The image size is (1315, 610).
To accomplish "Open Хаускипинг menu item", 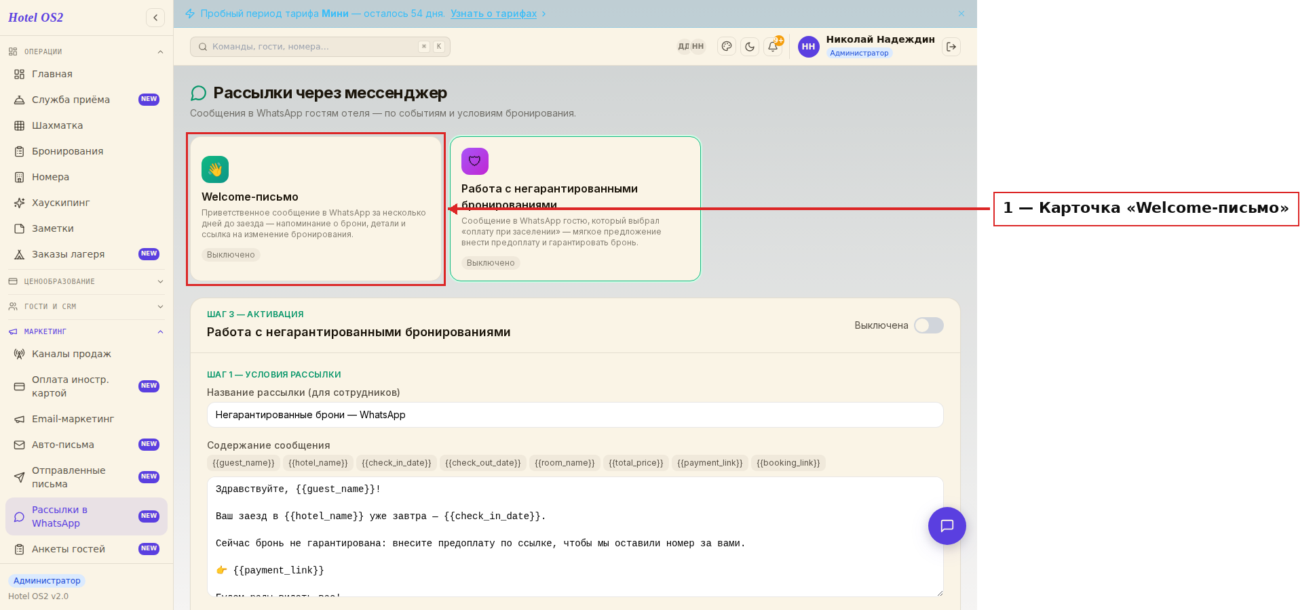I will pyautogui.click(x=86, y=203).
